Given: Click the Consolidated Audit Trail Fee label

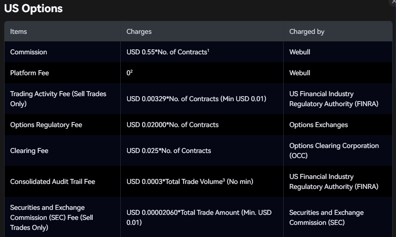Looking at the screenshot, I should [53, 182].
